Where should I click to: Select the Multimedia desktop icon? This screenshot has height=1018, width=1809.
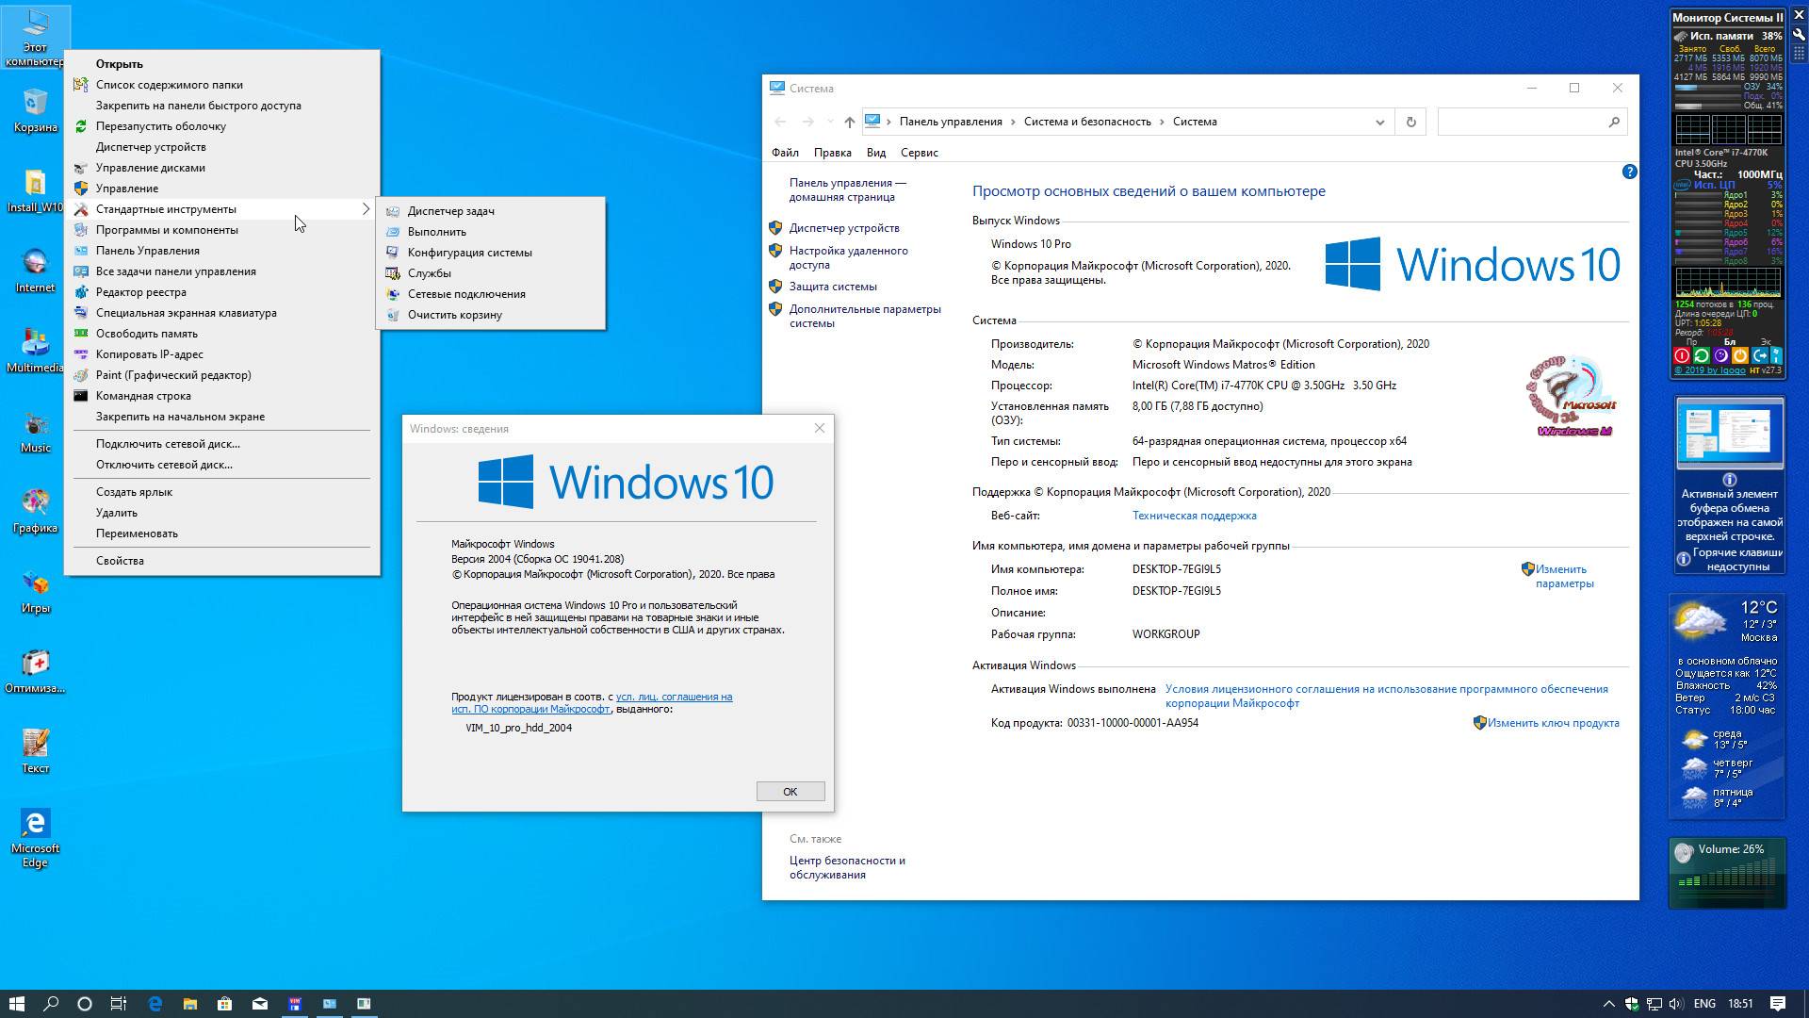coord(35,351)
